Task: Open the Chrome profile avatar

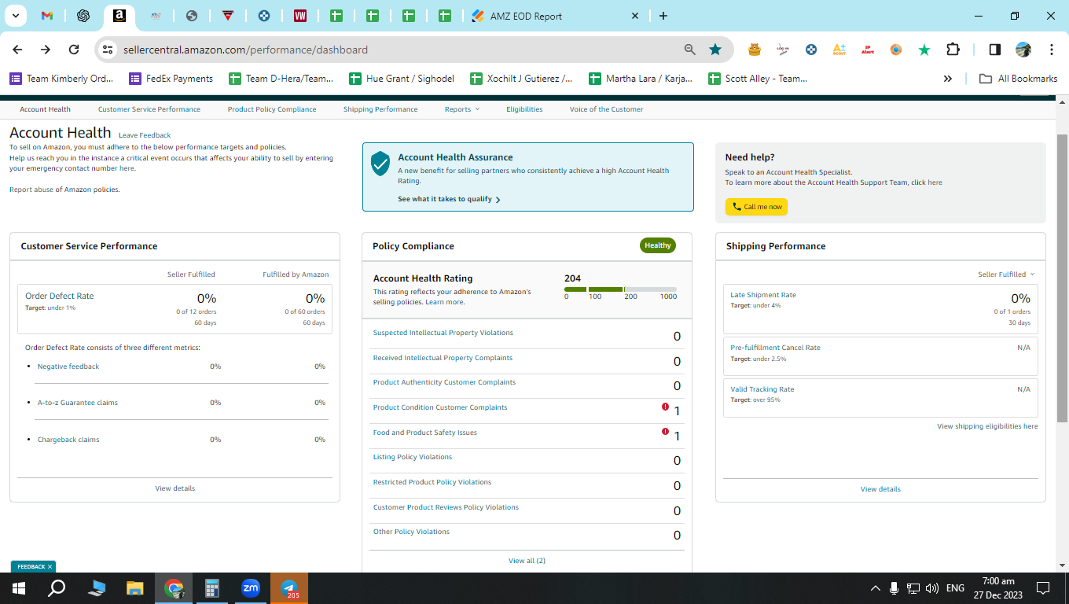Action: pyautogui.click(x=1023, y=50)
